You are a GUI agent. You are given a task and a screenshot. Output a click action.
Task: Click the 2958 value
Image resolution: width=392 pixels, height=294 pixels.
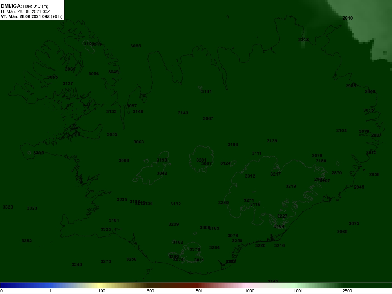[374, 174]
